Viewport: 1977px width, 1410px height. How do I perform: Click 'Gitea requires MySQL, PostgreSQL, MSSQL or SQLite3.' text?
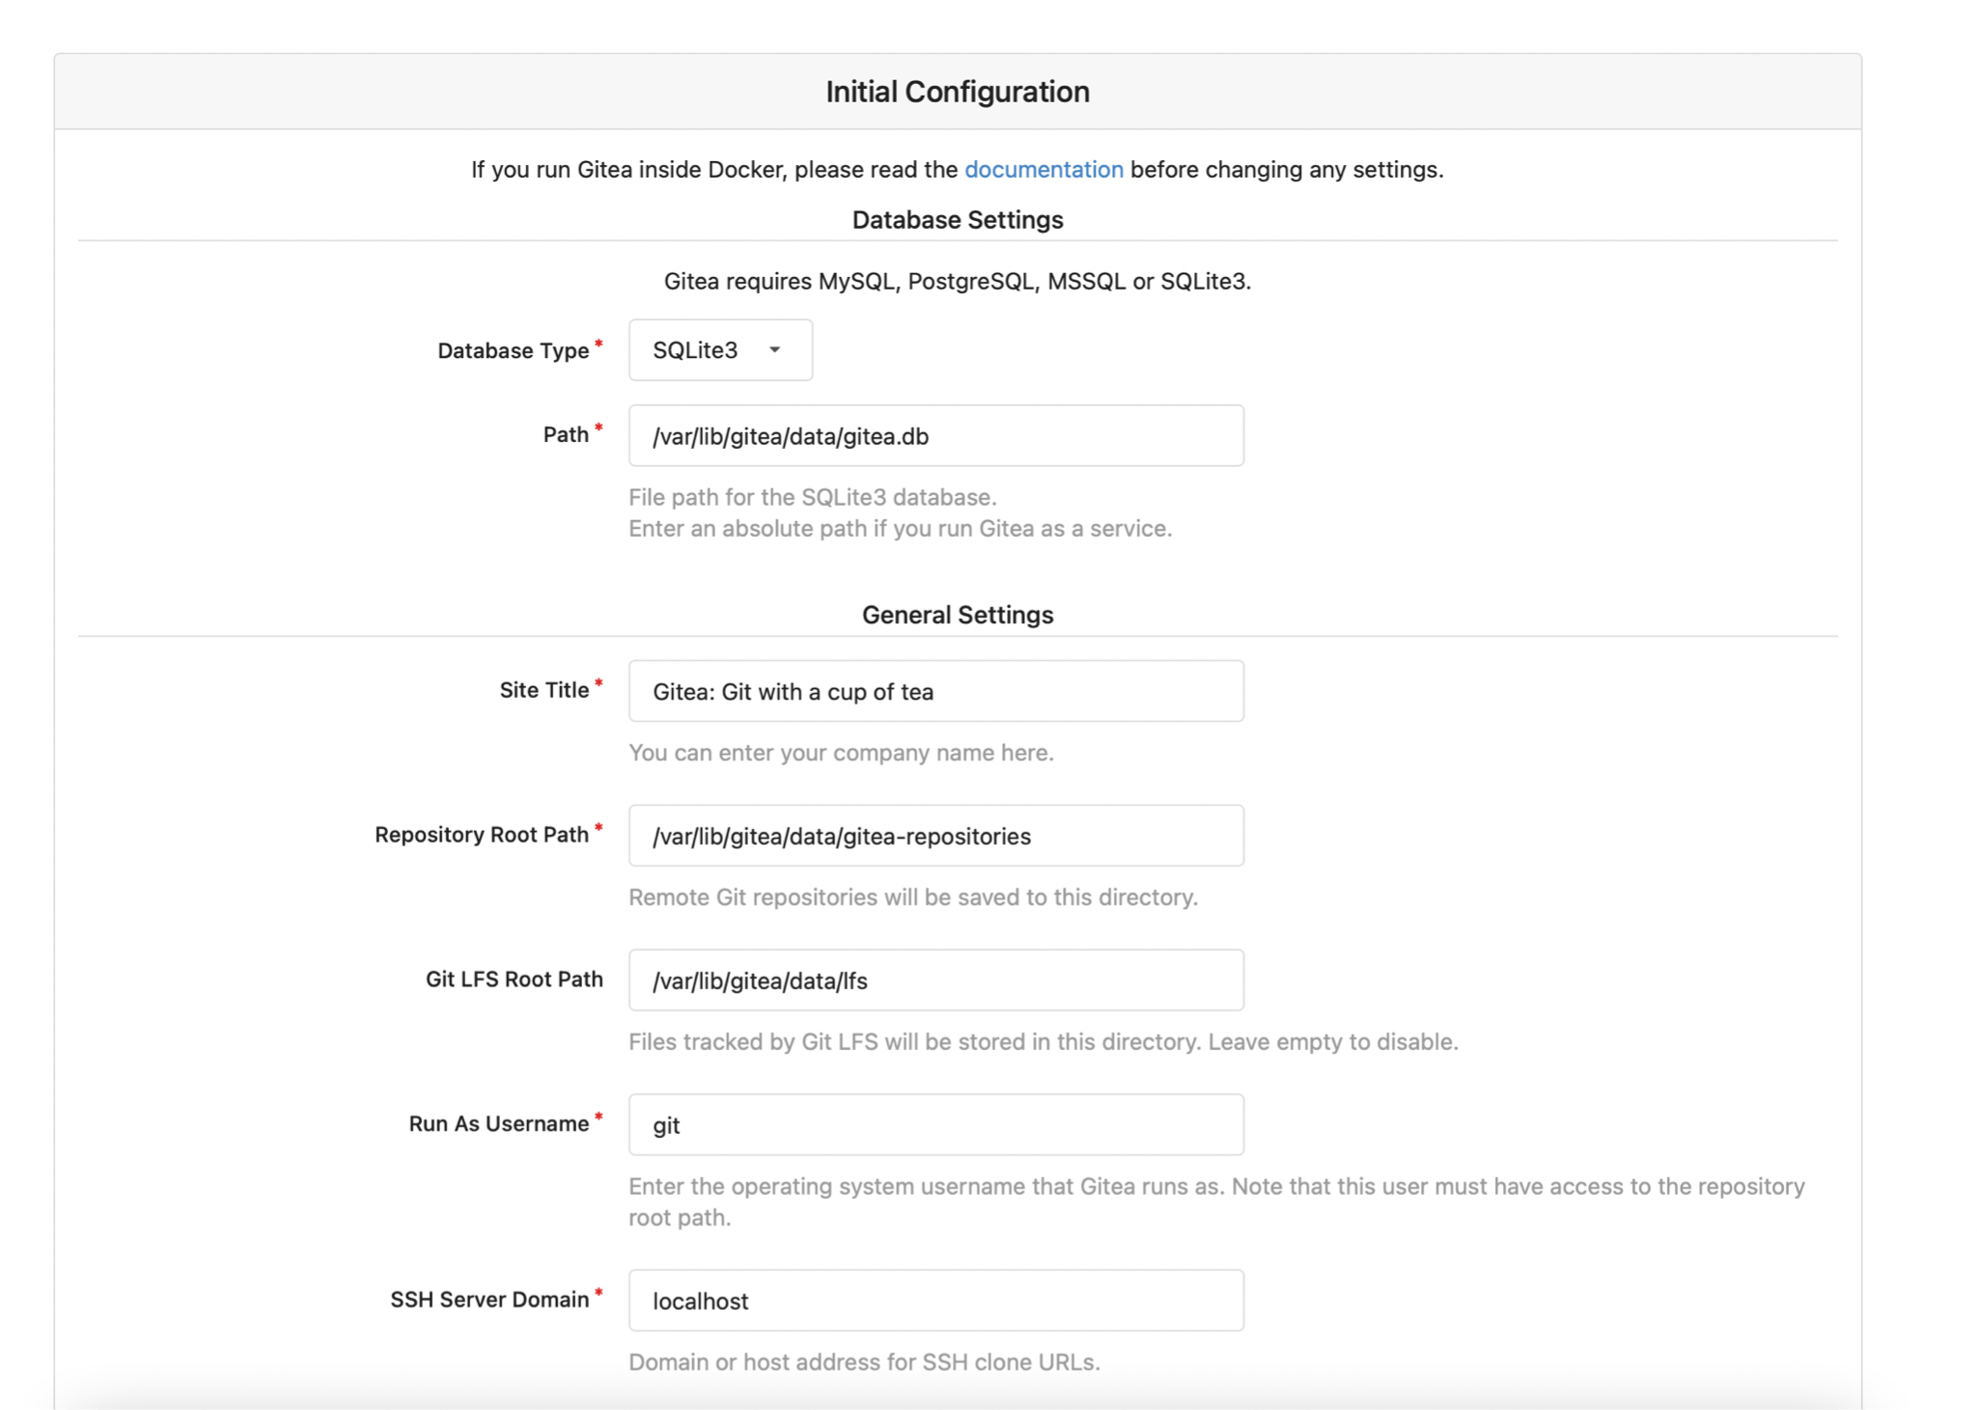coord(958,282)
